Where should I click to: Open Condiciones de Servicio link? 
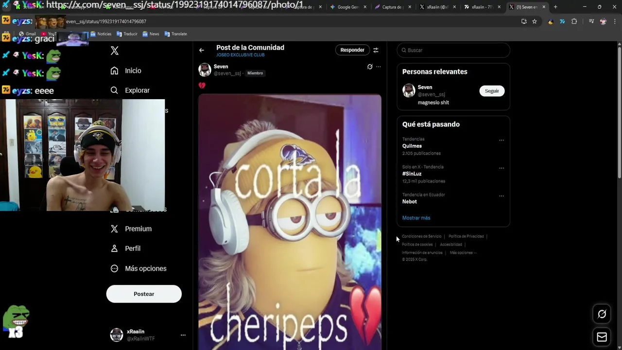click(x=421, y=236)
